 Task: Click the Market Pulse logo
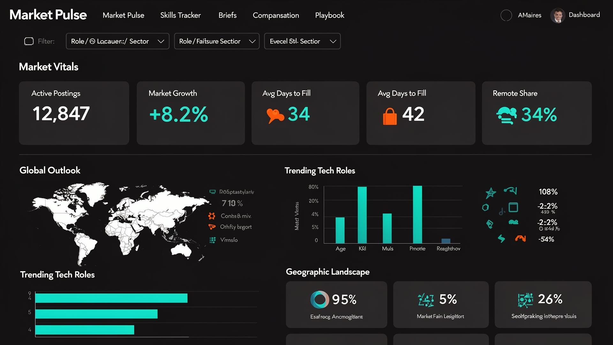pyautogui.click(x=48, y=15)
